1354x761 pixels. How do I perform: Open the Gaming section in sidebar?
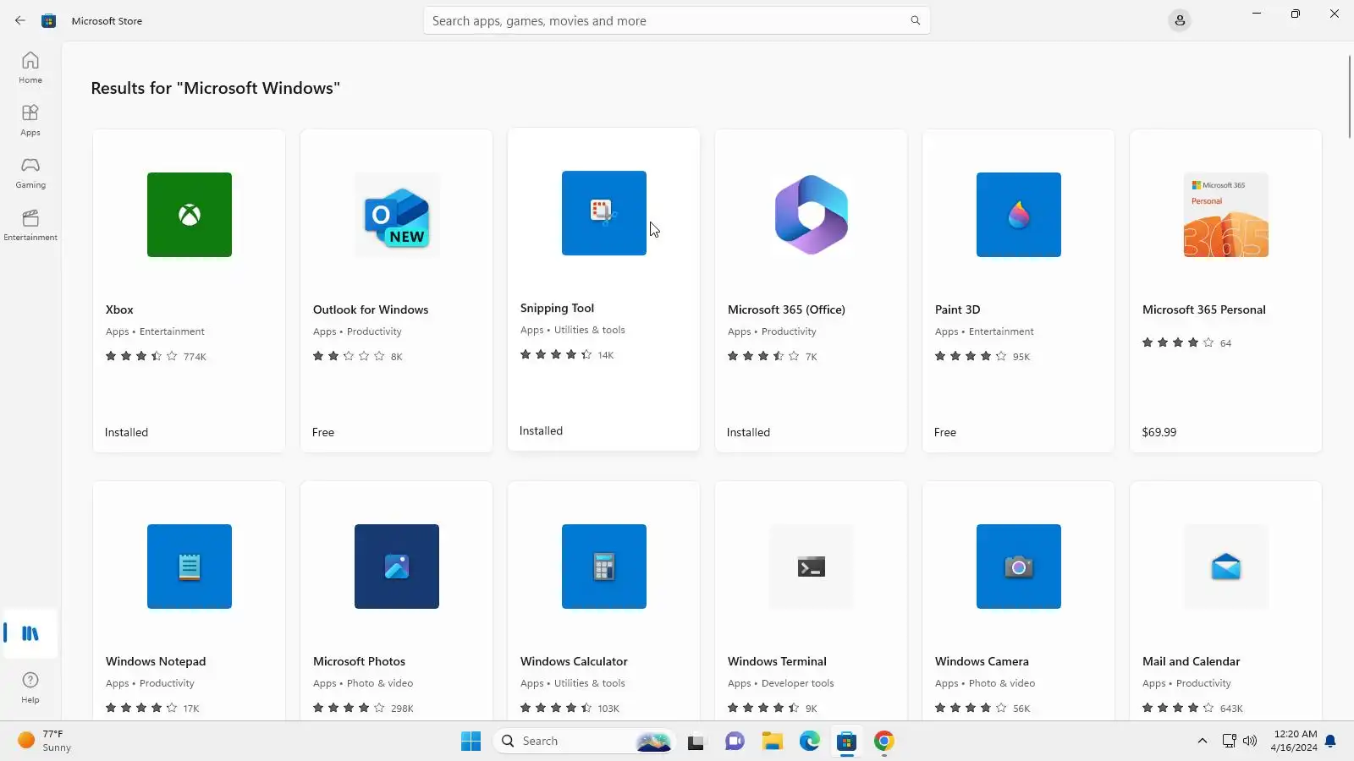point(30,172)
